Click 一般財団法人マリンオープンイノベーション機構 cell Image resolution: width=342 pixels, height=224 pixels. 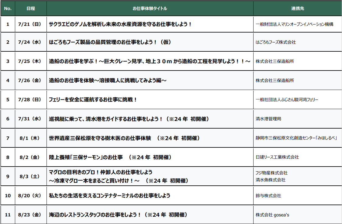pos(298,24)
